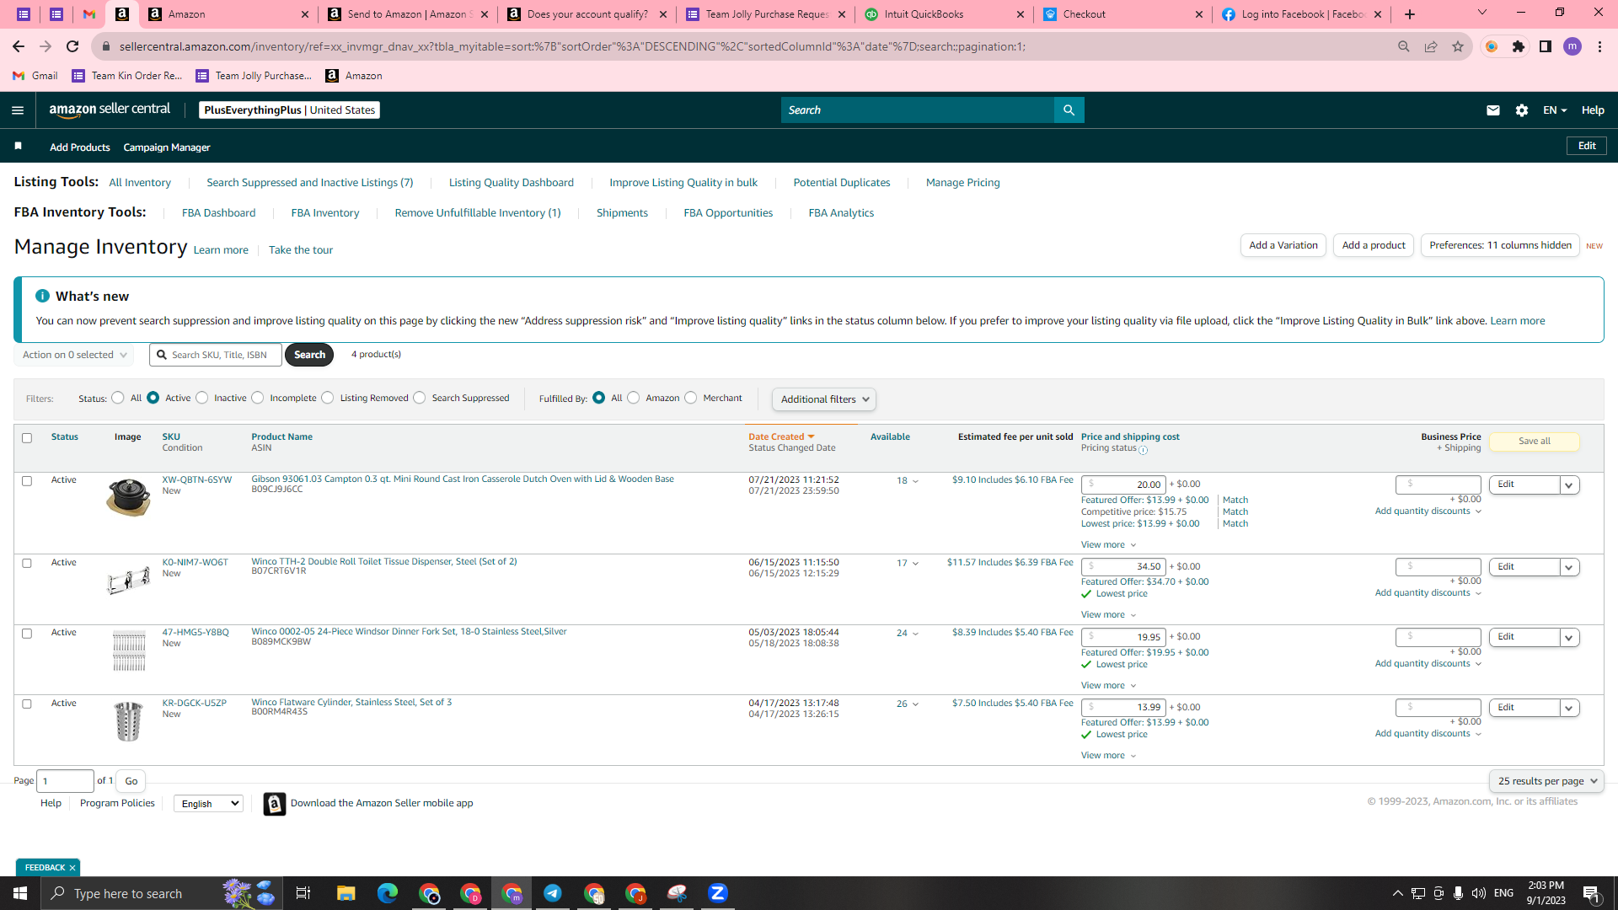
Task: Open the messages envelope icon
Action: [1493, 110]
